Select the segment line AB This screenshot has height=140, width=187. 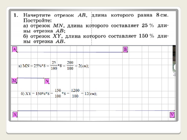tap(70, 52)
